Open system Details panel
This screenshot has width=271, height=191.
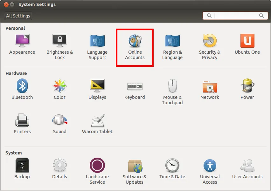pyautogui.click(x=59, y=168)
